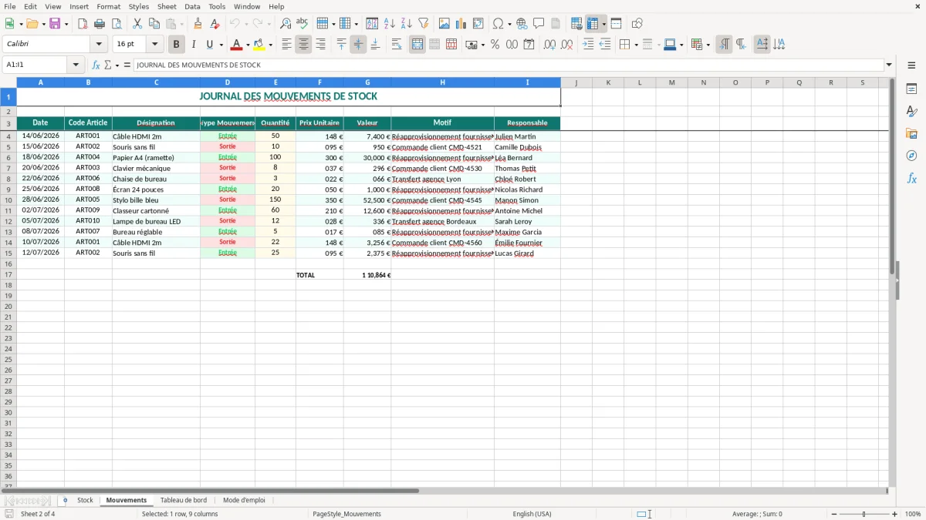Activate the Clone Formatting paintbrush

click(x=198, y=24)
